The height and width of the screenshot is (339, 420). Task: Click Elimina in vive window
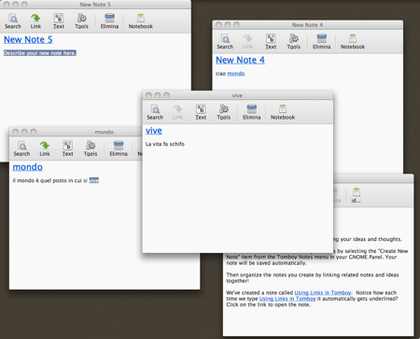251,112
